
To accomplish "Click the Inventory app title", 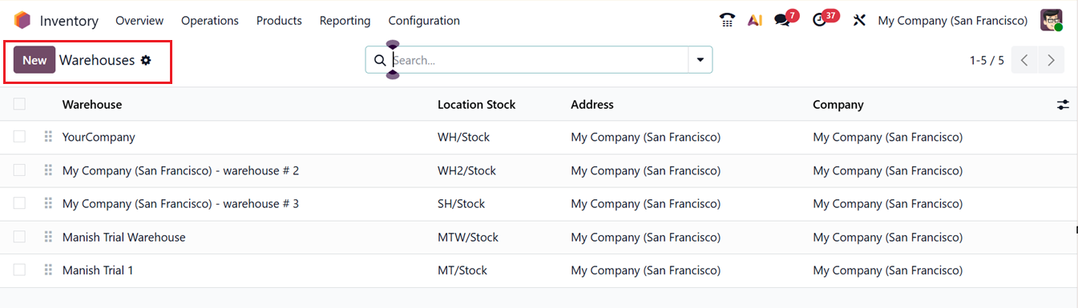I will pos(69,21).
